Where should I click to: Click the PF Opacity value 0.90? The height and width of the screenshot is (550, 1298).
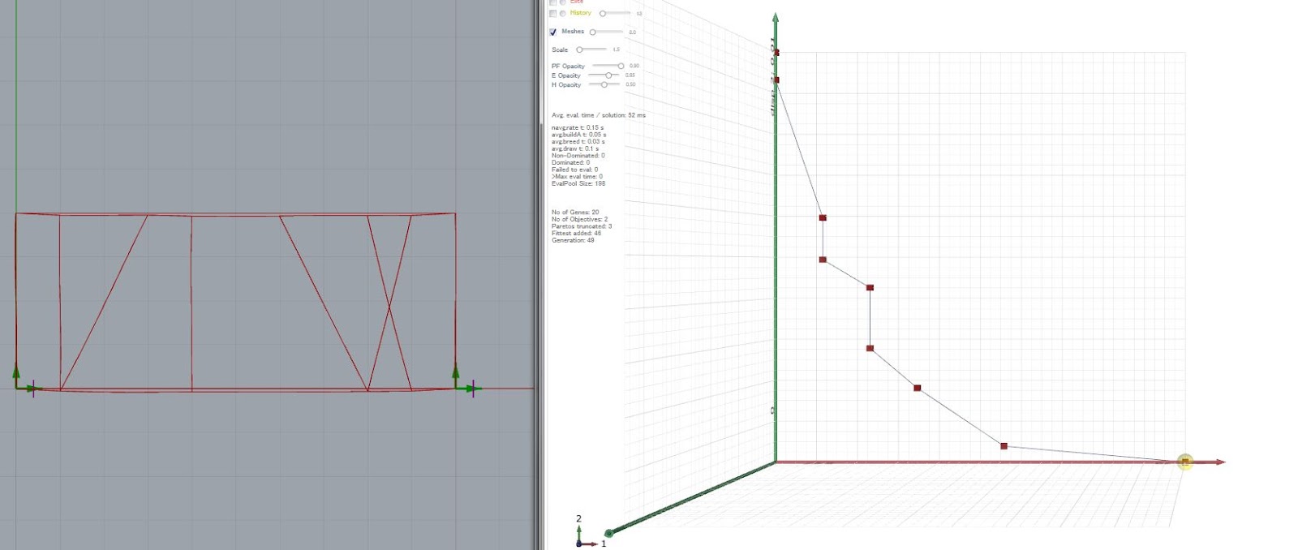(634, 66)
